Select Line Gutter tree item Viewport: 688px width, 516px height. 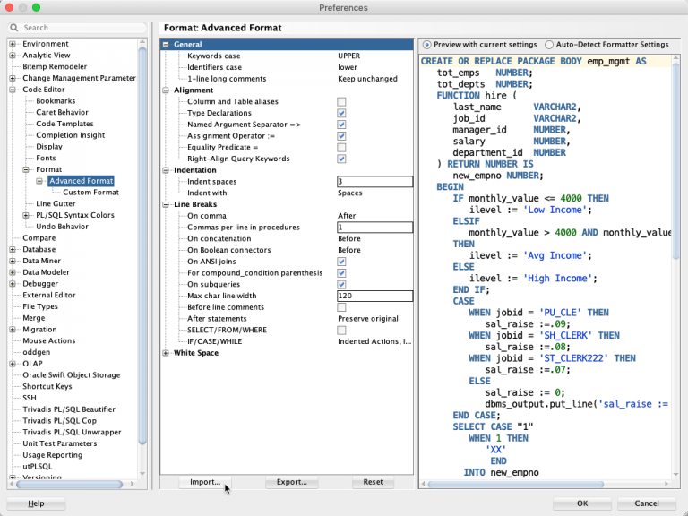click(56, 203)
